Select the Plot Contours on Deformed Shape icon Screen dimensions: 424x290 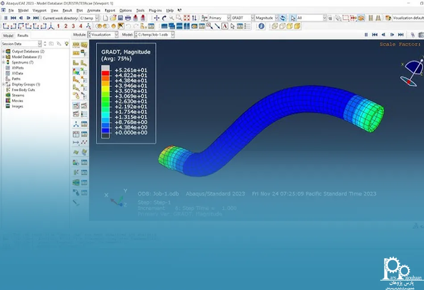[76, 71]
